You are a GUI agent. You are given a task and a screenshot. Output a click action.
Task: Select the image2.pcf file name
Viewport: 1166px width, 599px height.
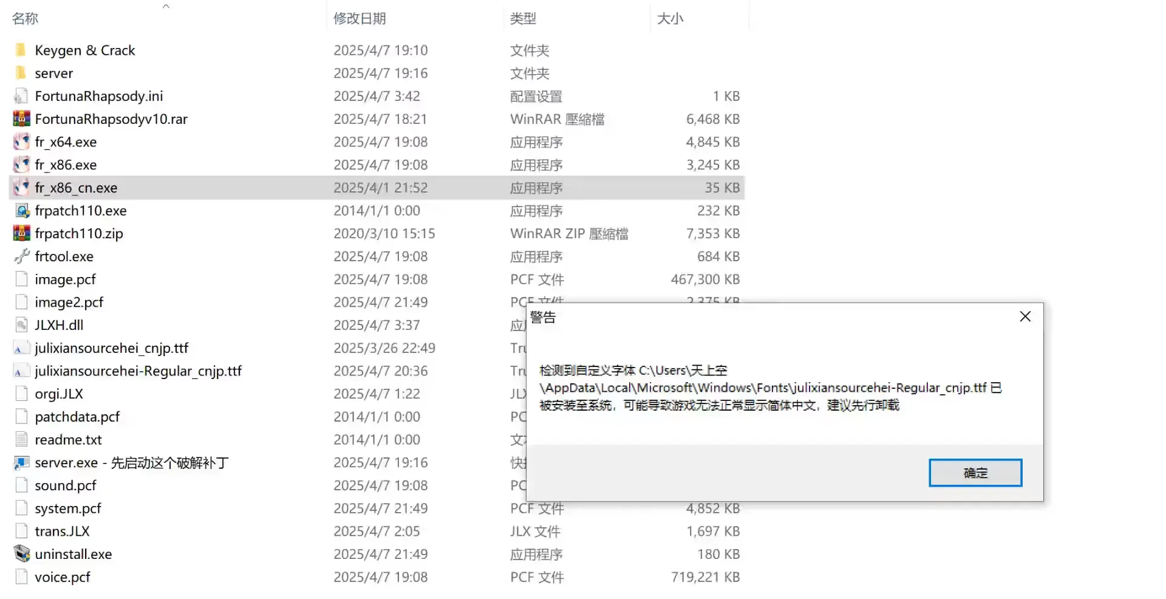pos(69,302)
